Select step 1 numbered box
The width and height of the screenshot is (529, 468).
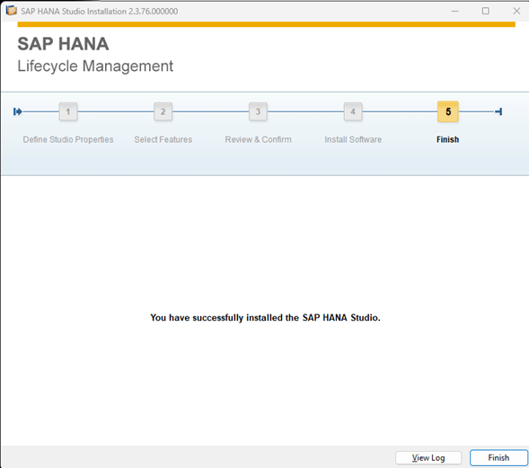pyautogui.click(x=68, y=111)
